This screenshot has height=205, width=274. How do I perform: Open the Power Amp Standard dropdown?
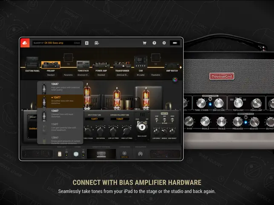[101, 75]
